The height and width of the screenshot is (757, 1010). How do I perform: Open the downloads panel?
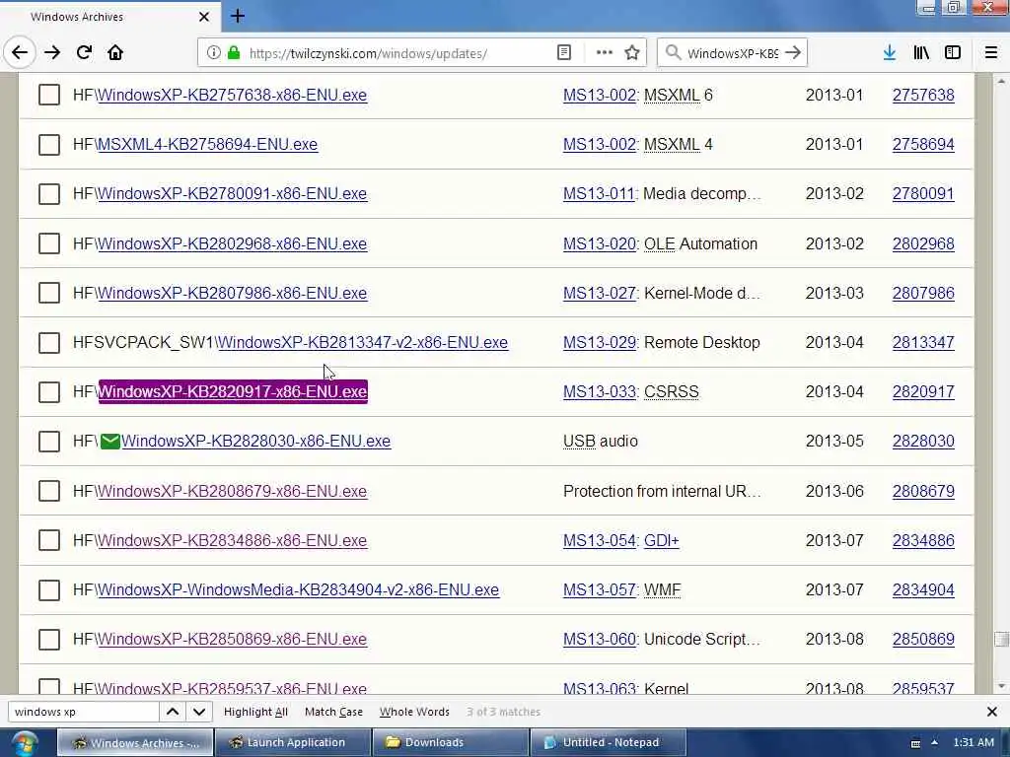click(x=889, y=53)
